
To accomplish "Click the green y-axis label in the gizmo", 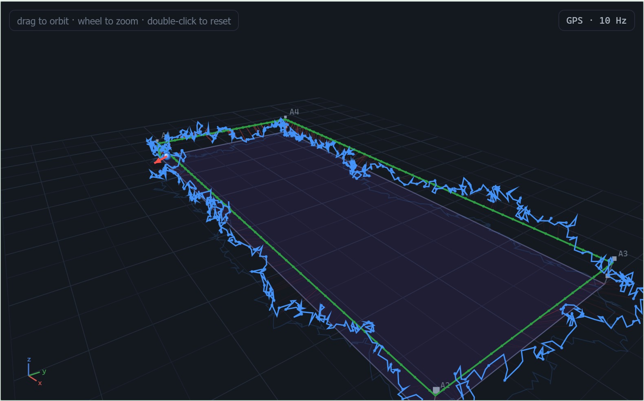I will point(44,371).
